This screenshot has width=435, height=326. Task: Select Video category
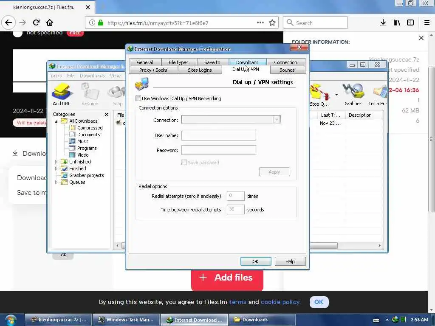coord(83,155)
